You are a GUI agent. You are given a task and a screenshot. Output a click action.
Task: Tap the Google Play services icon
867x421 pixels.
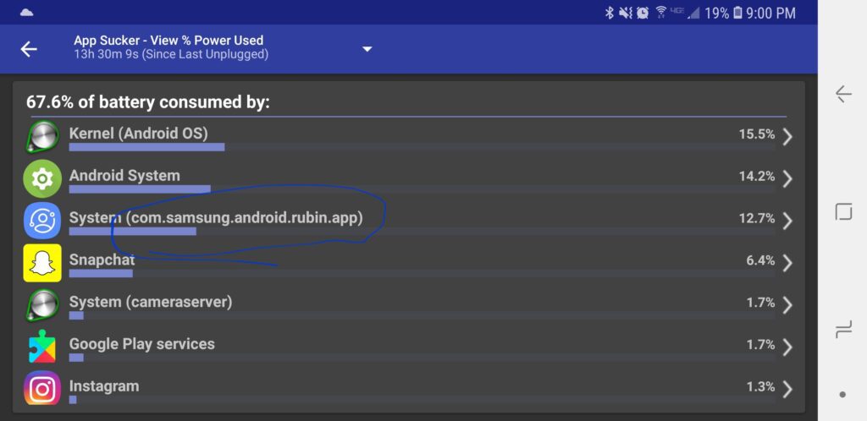(x=42, y=347)
